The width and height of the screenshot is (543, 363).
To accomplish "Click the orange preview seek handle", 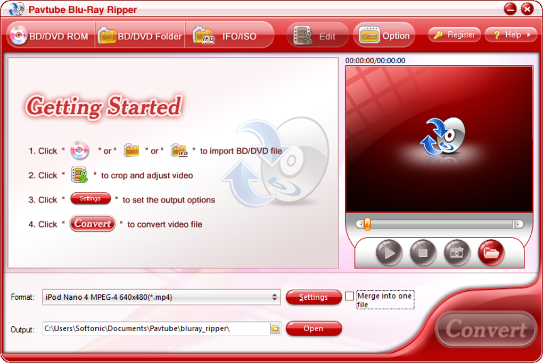I will (x=367, y=224).
